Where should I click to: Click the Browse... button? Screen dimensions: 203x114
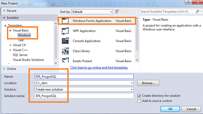[x=148, y=83]
